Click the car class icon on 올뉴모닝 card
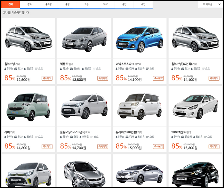This screenshot has width=224, height=188. coord(16,69)
